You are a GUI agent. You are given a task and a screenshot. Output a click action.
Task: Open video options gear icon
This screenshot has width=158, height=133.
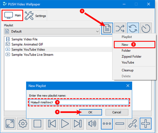23,124
